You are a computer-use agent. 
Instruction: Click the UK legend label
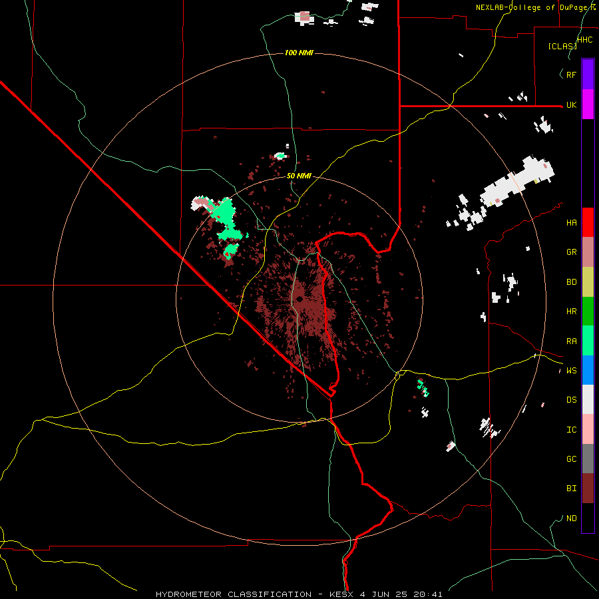coord(571,104)
